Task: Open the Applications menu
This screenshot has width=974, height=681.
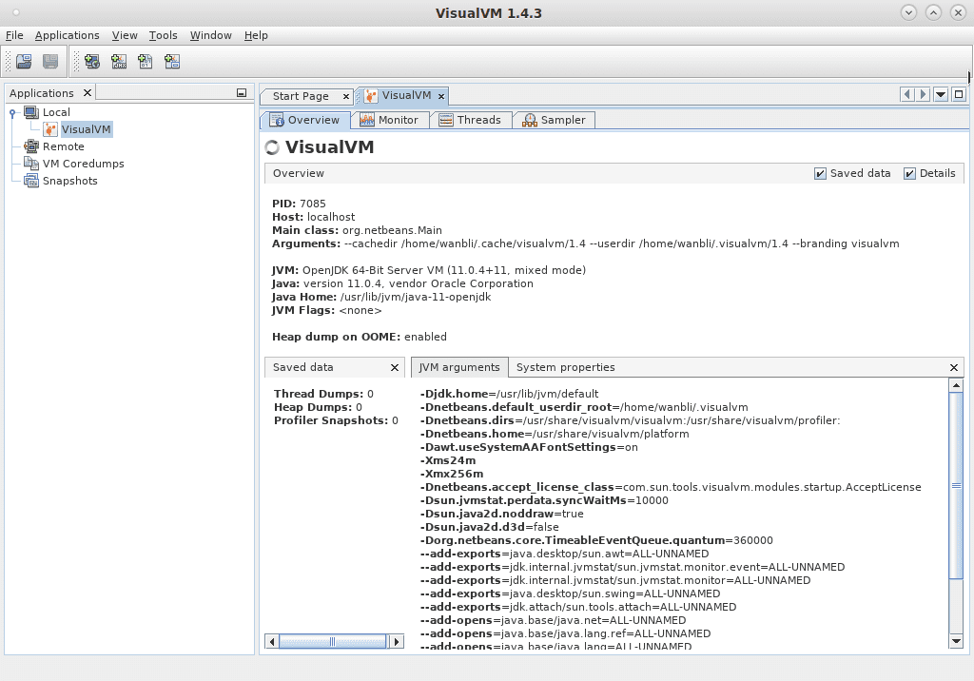Action: point(68,35)
